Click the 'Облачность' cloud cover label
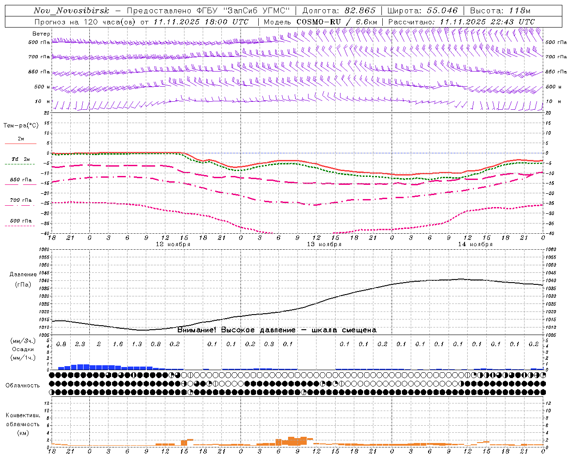The height and width of the screenshot is (455, 569). (x=23, y=385)
